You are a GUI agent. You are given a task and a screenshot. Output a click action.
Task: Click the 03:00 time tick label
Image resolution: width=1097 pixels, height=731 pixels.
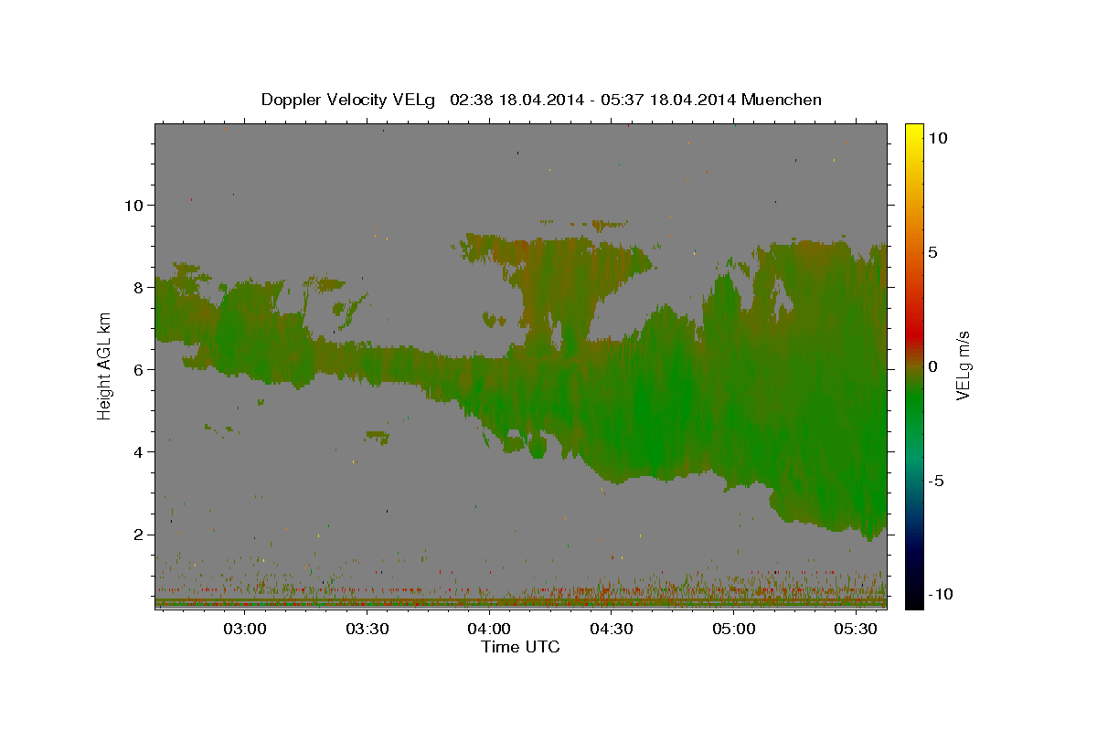pyautogui.click(x=245, y=630)
